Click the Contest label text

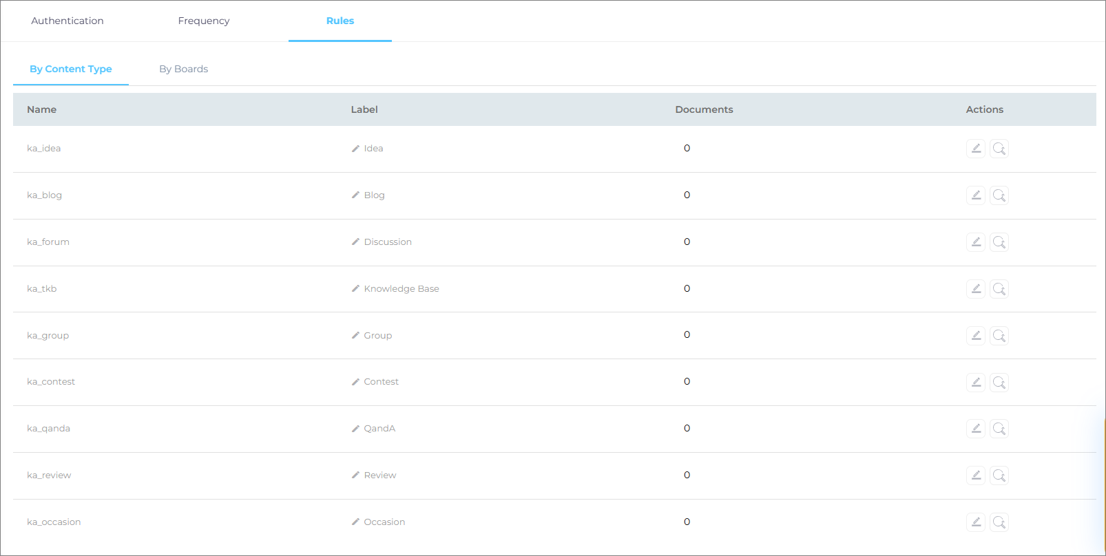pos(381,382)
